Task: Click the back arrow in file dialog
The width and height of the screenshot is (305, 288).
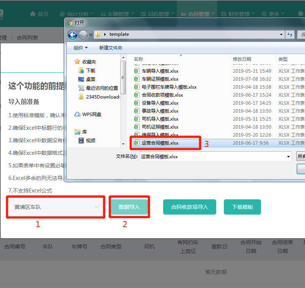Action: (72, 35)
